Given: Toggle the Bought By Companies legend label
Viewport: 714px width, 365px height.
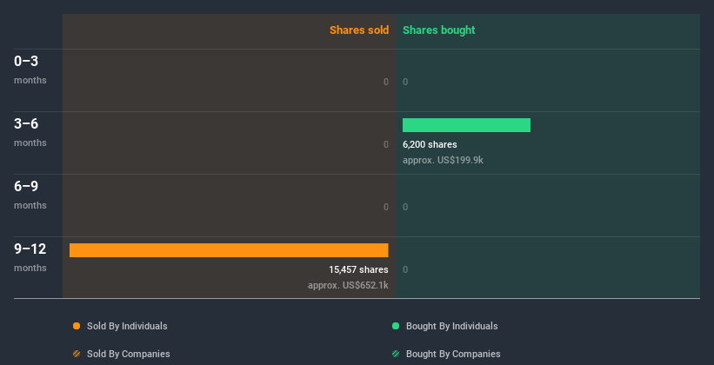Looking at the screenshot, I should tap(453, 354).
